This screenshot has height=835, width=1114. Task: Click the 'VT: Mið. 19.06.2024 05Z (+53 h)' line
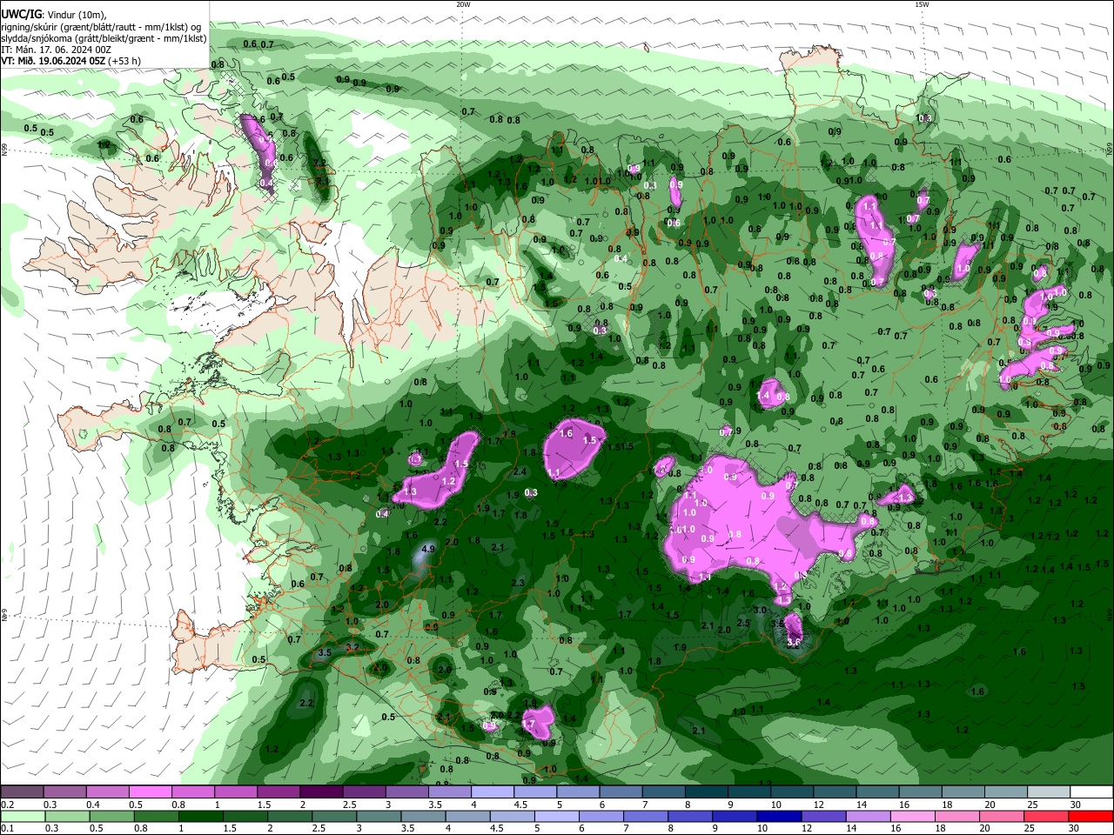pyautogui.click(x=71, y=61)
